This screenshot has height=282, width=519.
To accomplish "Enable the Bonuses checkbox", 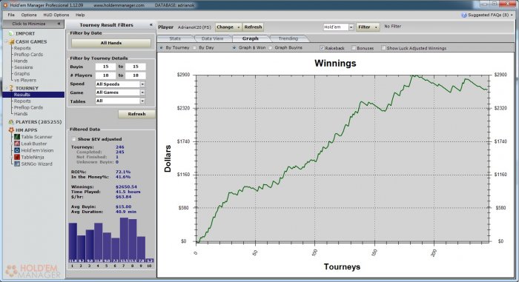I will pyautogui.click(x=354, y=48).
